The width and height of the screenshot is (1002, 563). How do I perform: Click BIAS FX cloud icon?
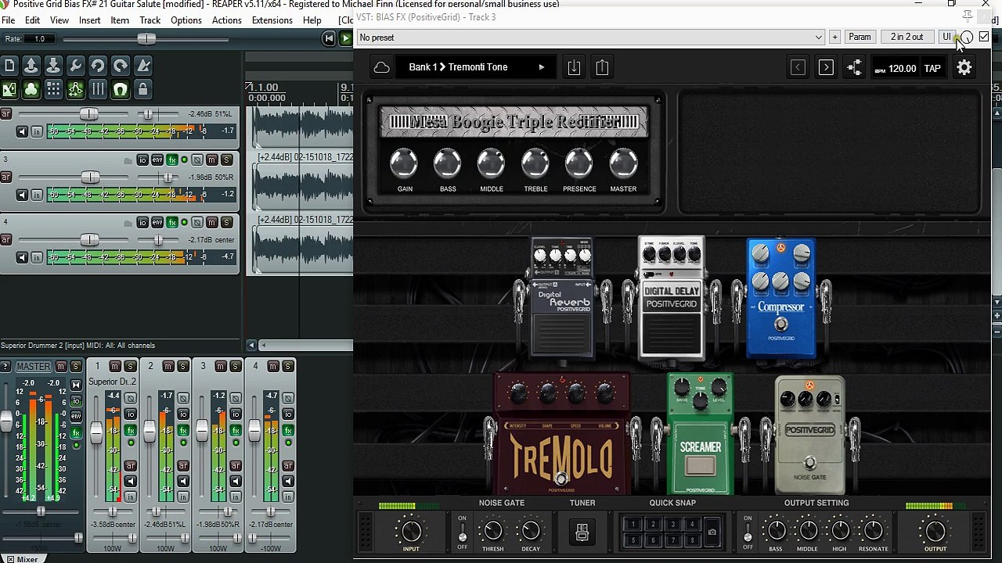(381, 68)
